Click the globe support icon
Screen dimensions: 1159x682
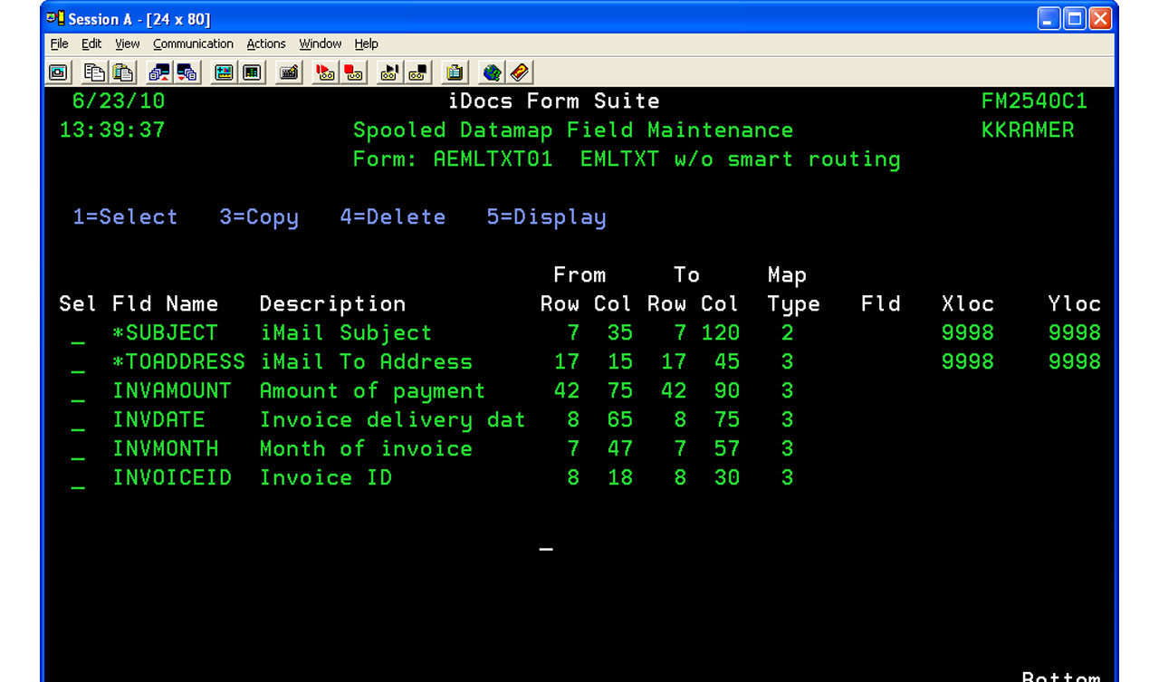492,72
